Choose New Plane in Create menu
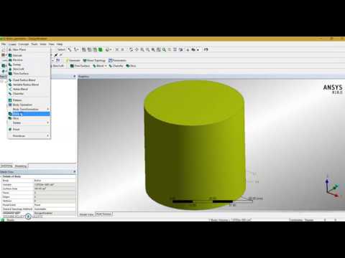The image size is (345, 258). 29,49
